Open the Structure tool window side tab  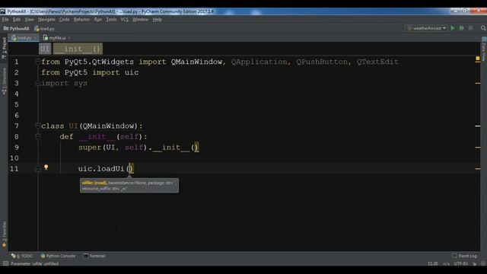point(4,81)
